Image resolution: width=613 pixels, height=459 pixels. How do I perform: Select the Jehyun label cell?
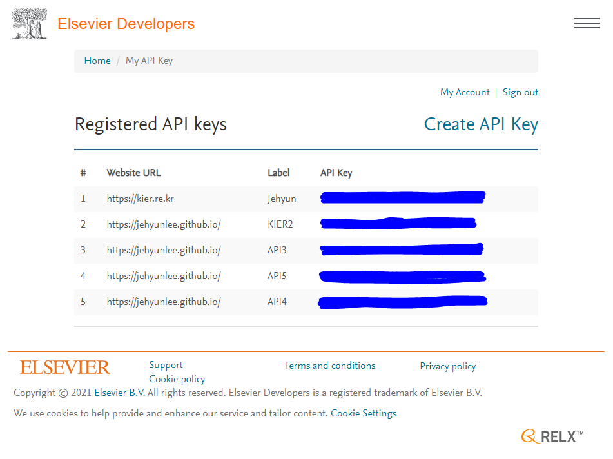[x=282, y=199]
